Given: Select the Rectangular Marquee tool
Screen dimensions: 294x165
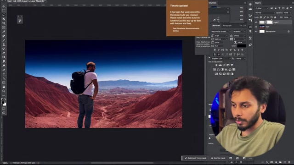Looking at the screenshot, I should click(4, 11).
